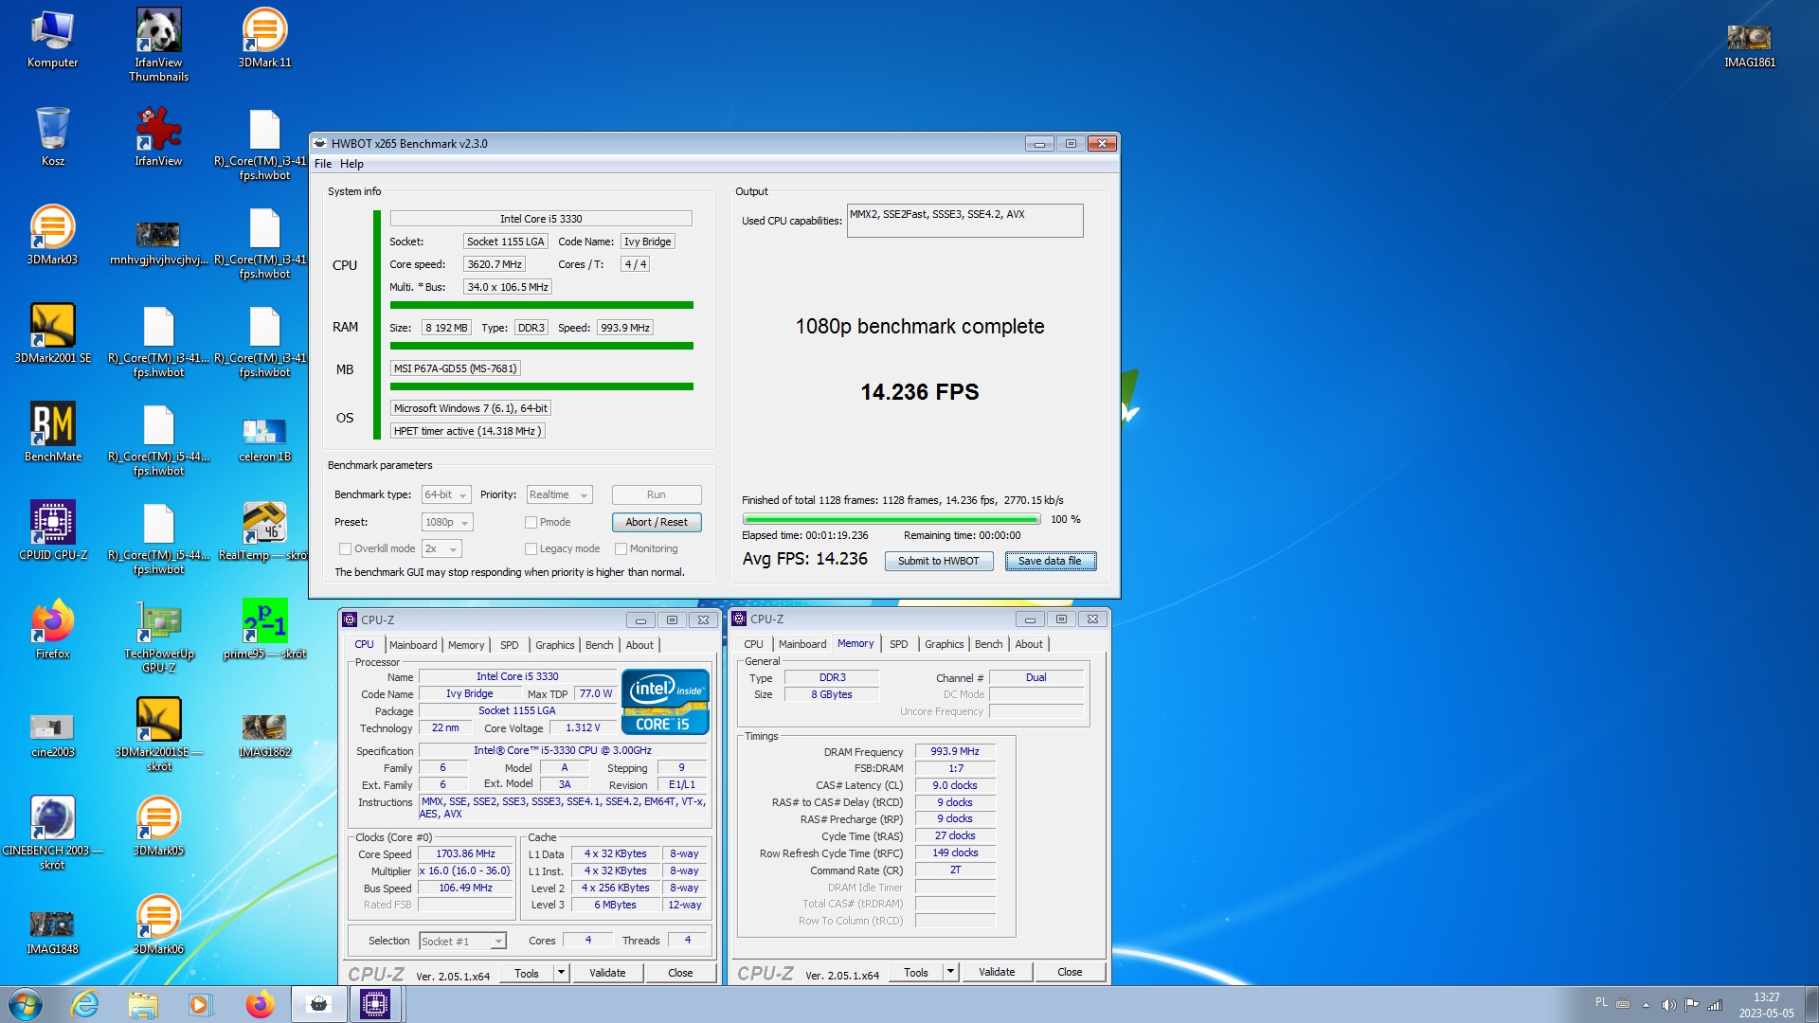Launch 3DMark2001 SE shortcut

(52, 334)
